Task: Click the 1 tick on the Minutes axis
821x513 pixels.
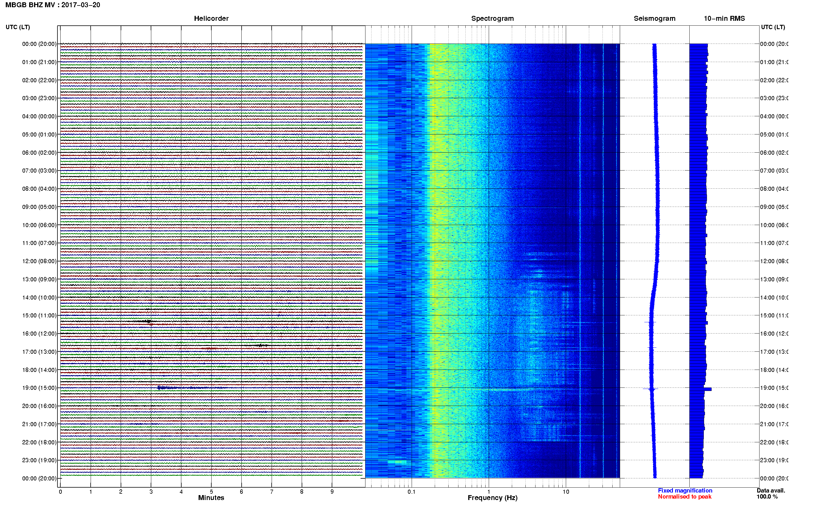Action: [x=91, y=492]
